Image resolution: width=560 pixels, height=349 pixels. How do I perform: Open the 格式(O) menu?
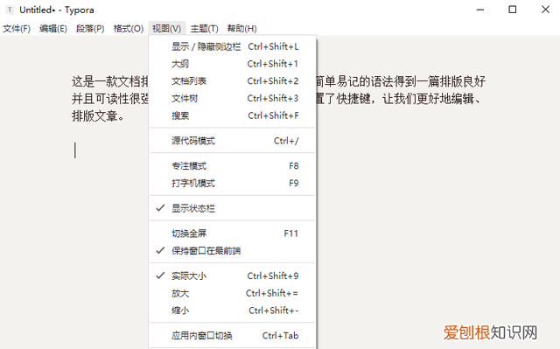[x=129, y=29]
